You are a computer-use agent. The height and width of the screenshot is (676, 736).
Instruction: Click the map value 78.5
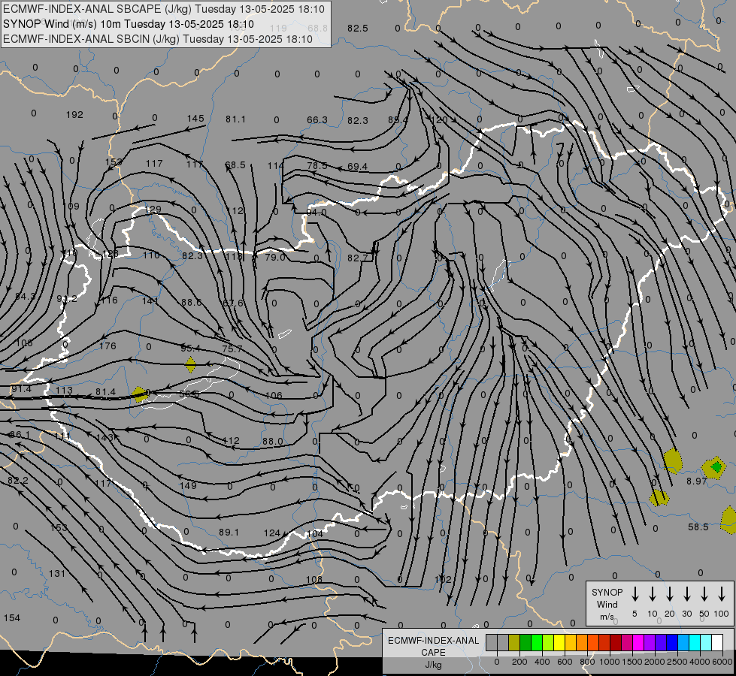coord(317,165)
